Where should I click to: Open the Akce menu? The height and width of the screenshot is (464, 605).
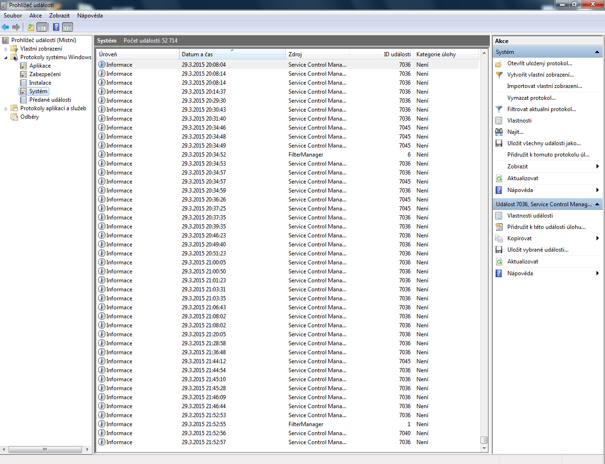[x=36, y=16]
